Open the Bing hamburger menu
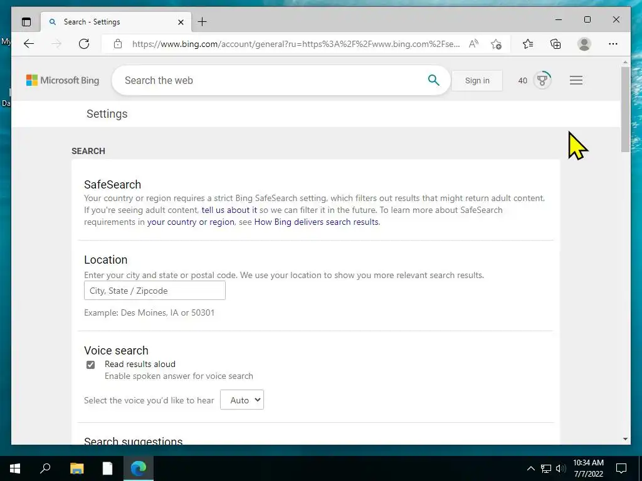 coord(576,80)
